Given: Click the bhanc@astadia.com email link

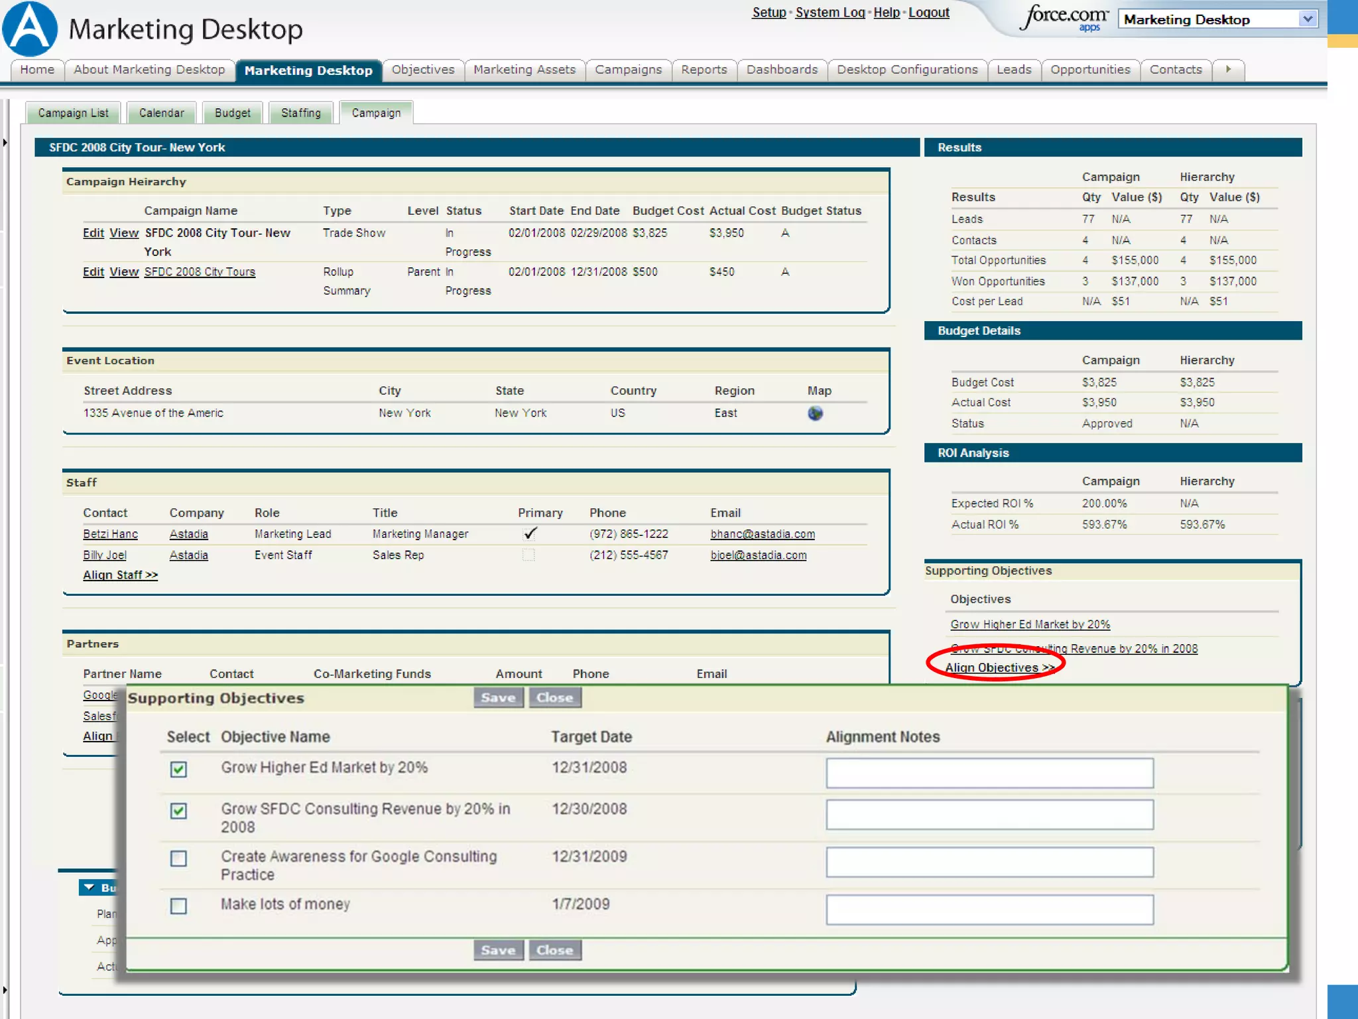Looking at the screenshot, I should (x=763, y=534).
